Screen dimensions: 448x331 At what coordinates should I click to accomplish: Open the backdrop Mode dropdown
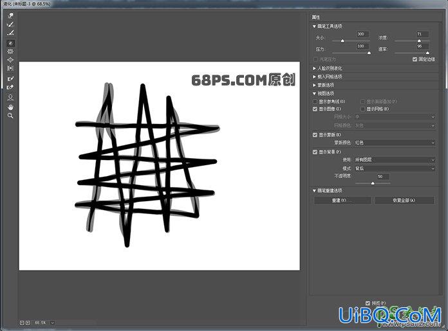tap(395, 168)
